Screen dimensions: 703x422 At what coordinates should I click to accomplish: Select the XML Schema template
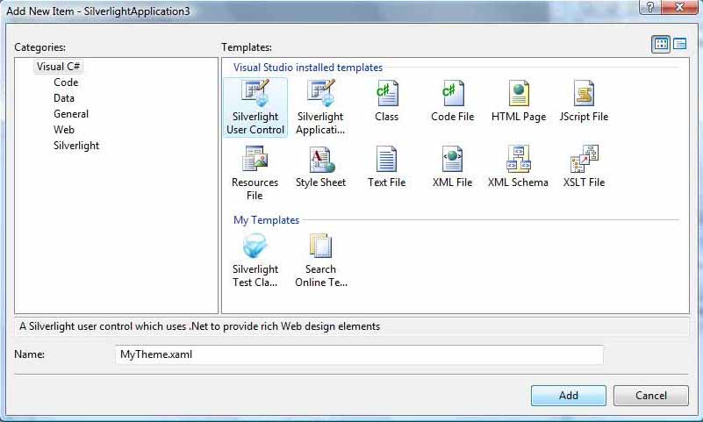[x=518, y=167]
